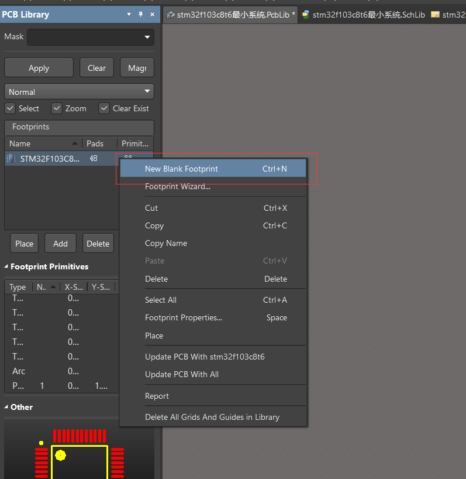This screenshot has height=479, width=466.
Task: Choose Delete All Grids And Guides in Library
Action: [213, 417]
